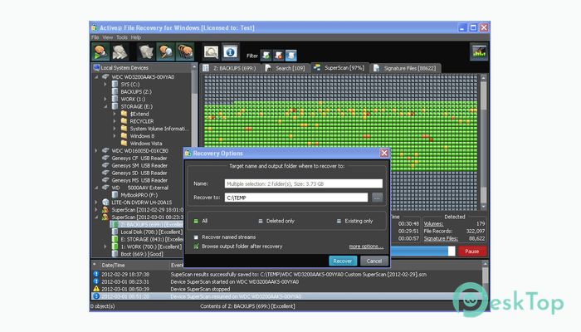581x332 pixels.
Task: Click the Recover to path field
Action: [x=296, y=198]
